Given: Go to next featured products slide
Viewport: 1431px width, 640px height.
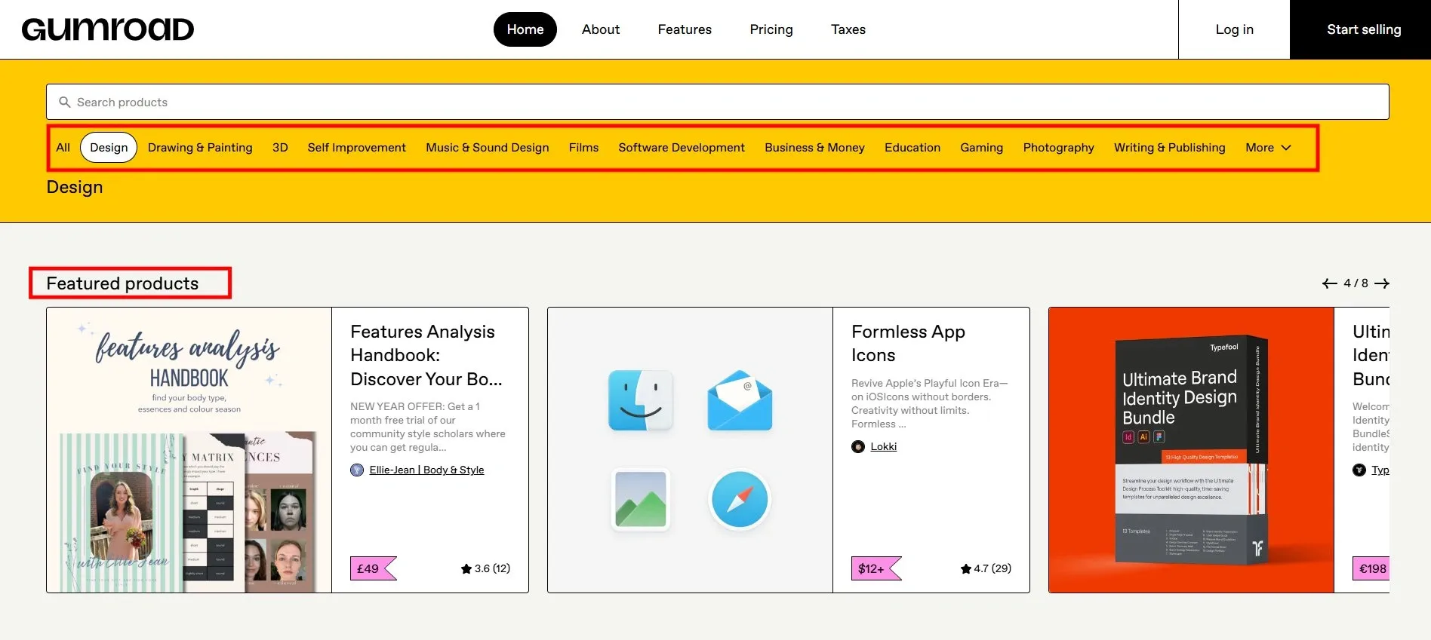Looking at the screenshot, I should click(x=1382, y=283).
